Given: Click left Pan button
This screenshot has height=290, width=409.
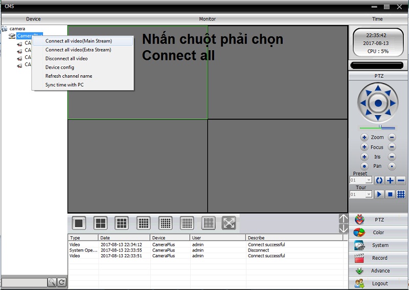Looking at the screenshot, I should point(365,166).
